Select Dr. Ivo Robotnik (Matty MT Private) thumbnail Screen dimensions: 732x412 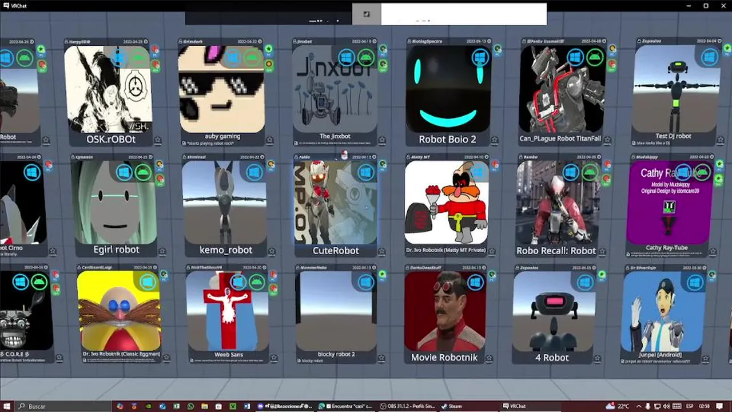[447, 203]
